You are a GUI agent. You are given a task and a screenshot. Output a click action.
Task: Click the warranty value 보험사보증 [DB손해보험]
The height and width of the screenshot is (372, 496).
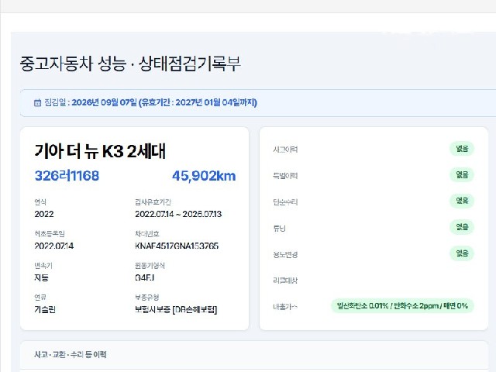pos(176,309)
